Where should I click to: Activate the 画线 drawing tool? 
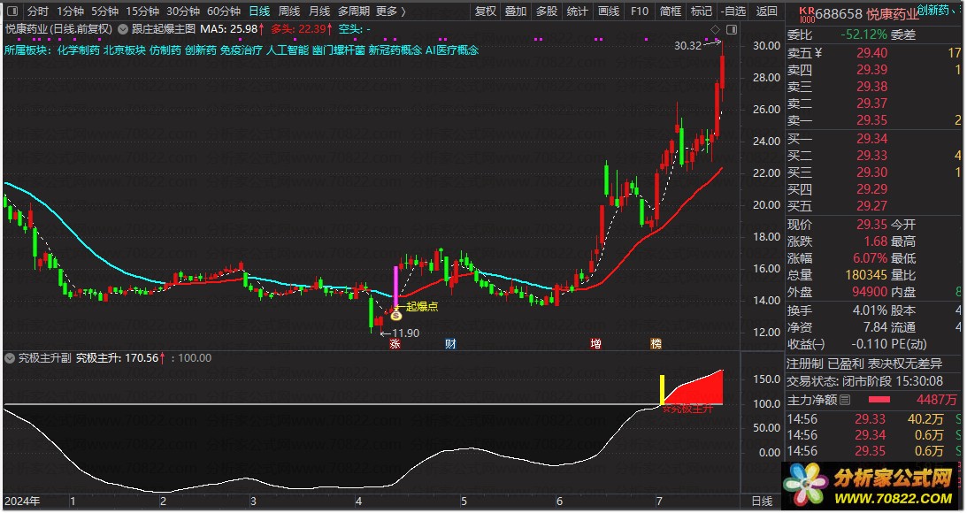(x=609, y=11)
